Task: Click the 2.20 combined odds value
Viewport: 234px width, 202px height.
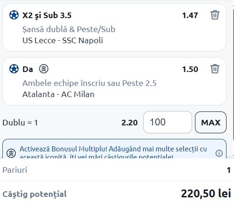Action: 129,123
